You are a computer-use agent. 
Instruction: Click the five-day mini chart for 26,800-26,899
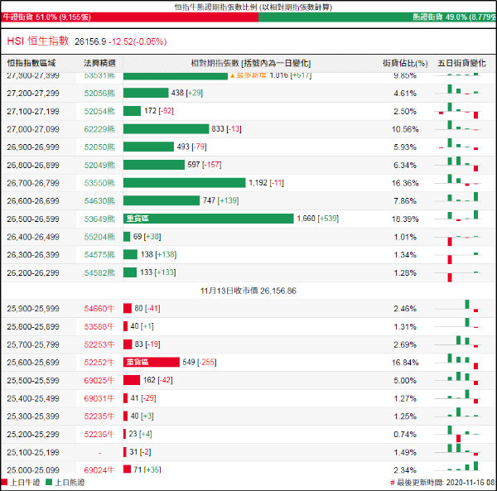[x=458, y=164]
